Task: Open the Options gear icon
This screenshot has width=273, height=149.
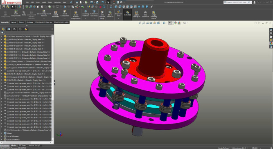Action: pos(121,2)
